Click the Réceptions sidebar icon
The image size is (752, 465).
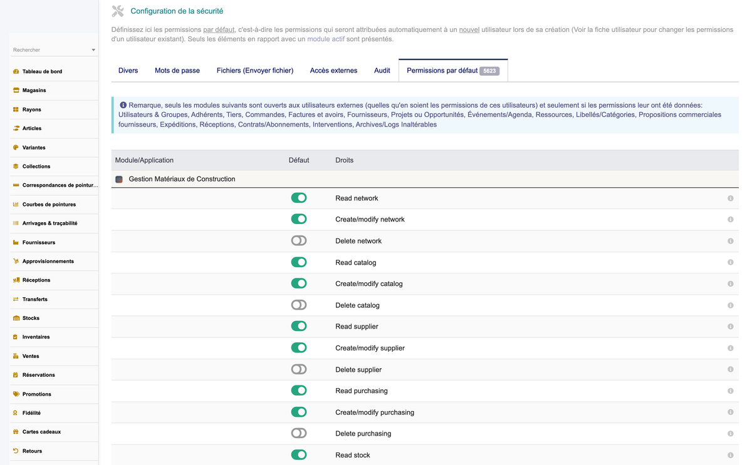point(16,280)
